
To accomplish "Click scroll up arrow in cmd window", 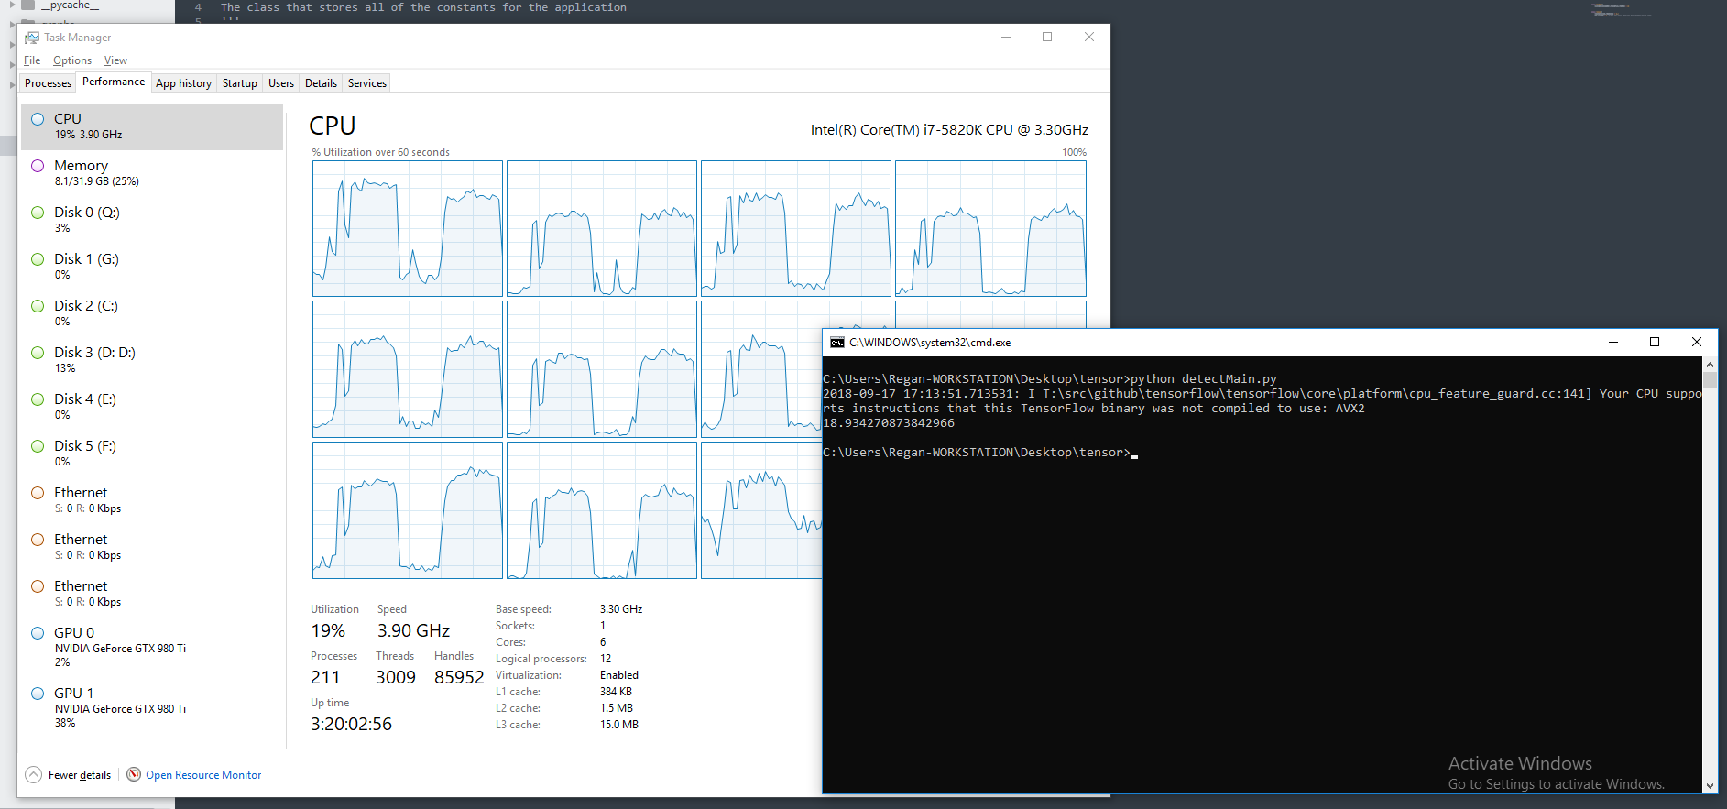I will [x=1710, y=364].
